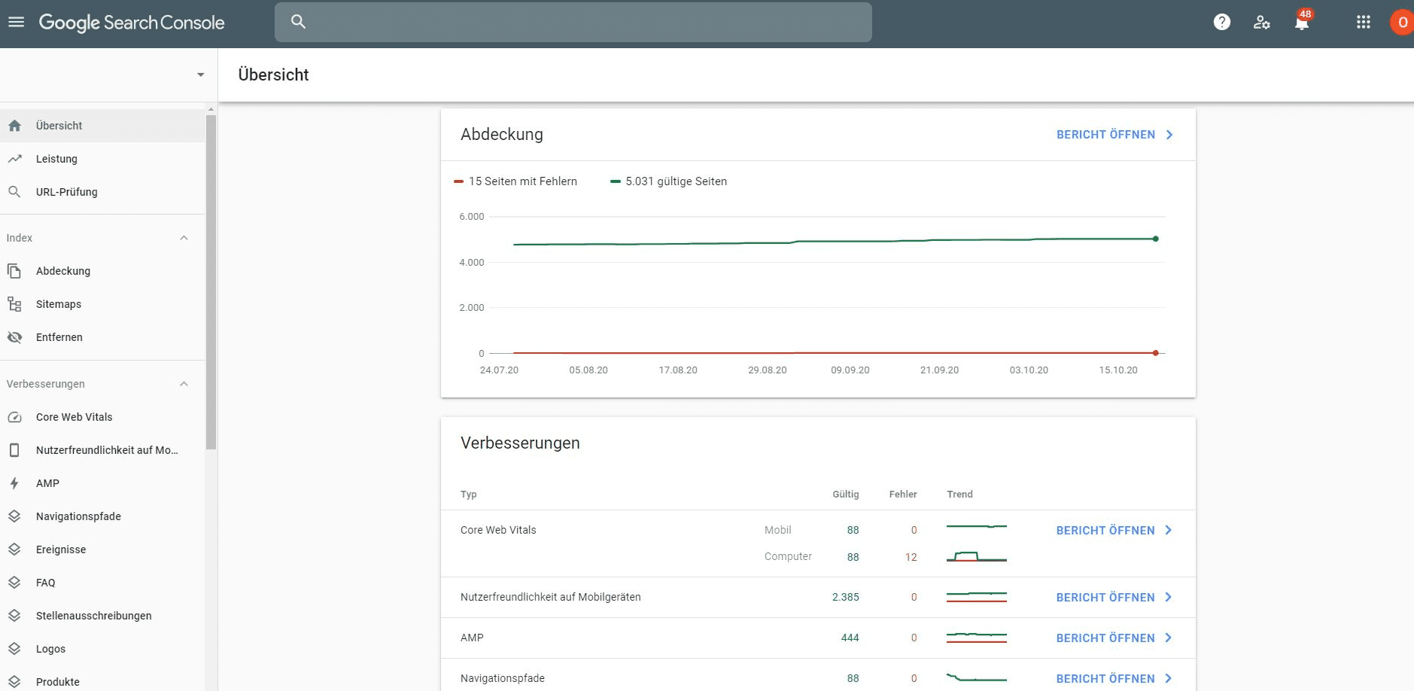Click the 2.385 valid mobile pages value

click(845, 597)
